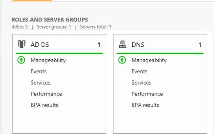This screenshot has width=214, height=134.
Task: Open Services under DNS
Action: coord(141,82)
